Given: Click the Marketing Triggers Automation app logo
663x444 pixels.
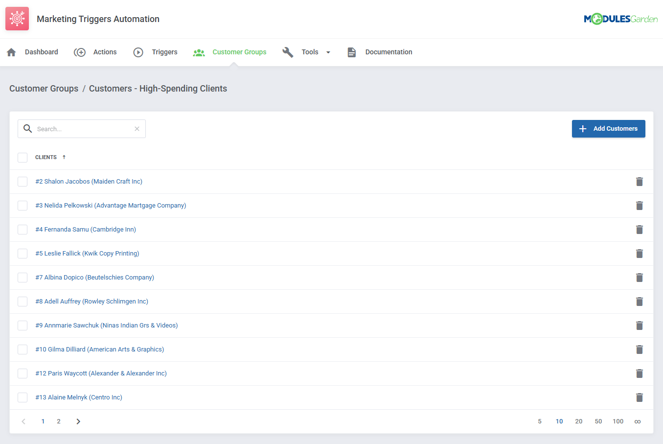Looking at the screenshot, I should click(17, 18).
